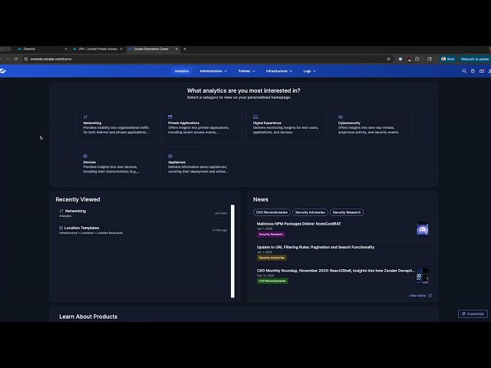Click the Recently Viewed vertical scrollbar
Image resolution: width=491 pixels, height=368 pixels.
pos(232,251)
